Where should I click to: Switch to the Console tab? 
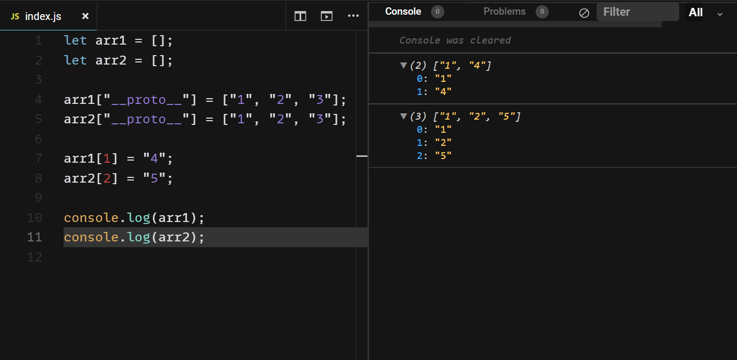403,12
